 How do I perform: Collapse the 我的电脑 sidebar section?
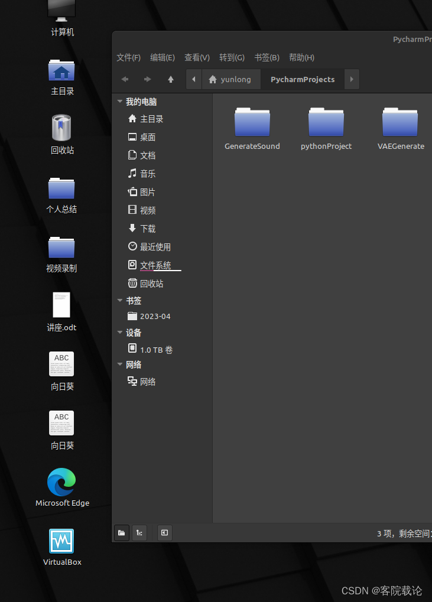click(120, 102)
